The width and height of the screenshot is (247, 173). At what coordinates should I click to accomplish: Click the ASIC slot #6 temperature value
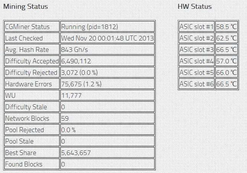[x=226, y=84]
